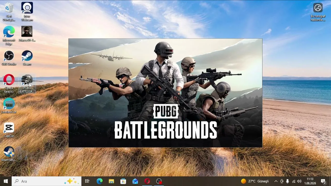The width and height of the screenshot is (331, 186).
Task: Click the 'Ara' taskbar search box
Action: click(x=47, y=181)
